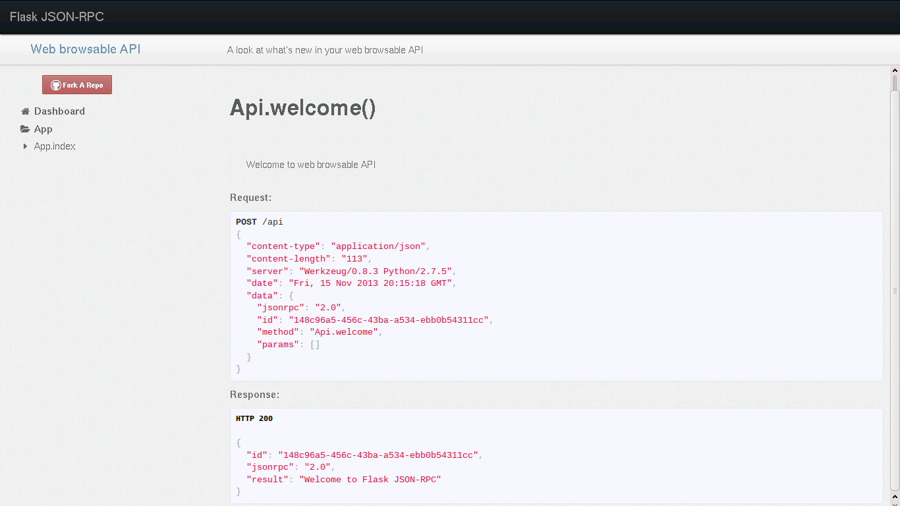
Task: Open the Dashboard menu item
Action: pos(59,111)
